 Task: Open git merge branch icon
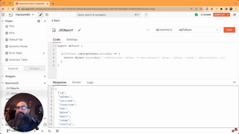(x=50, y=131)
